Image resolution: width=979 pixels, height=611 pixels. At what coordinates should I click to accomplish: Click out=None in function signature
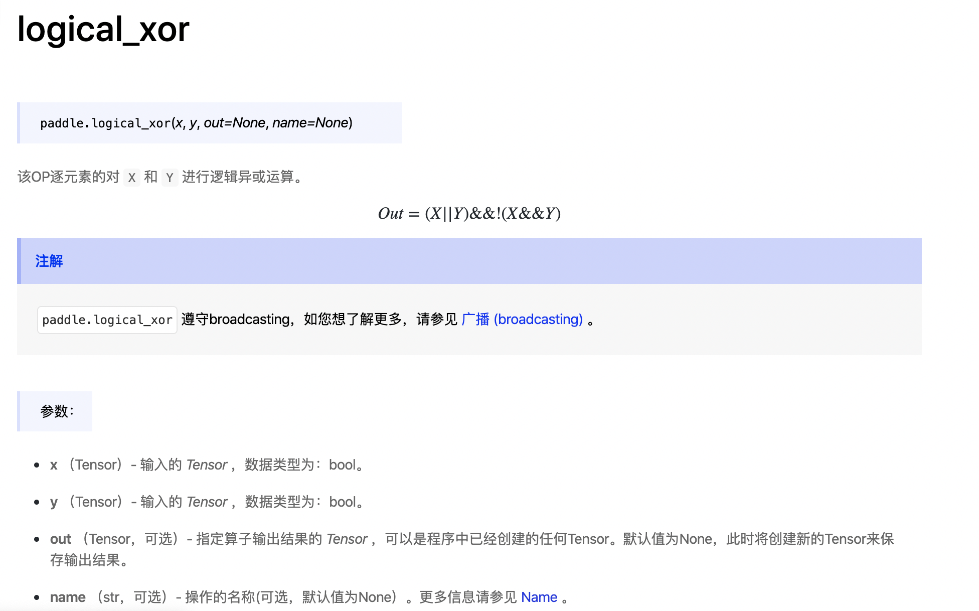[234, 123]
